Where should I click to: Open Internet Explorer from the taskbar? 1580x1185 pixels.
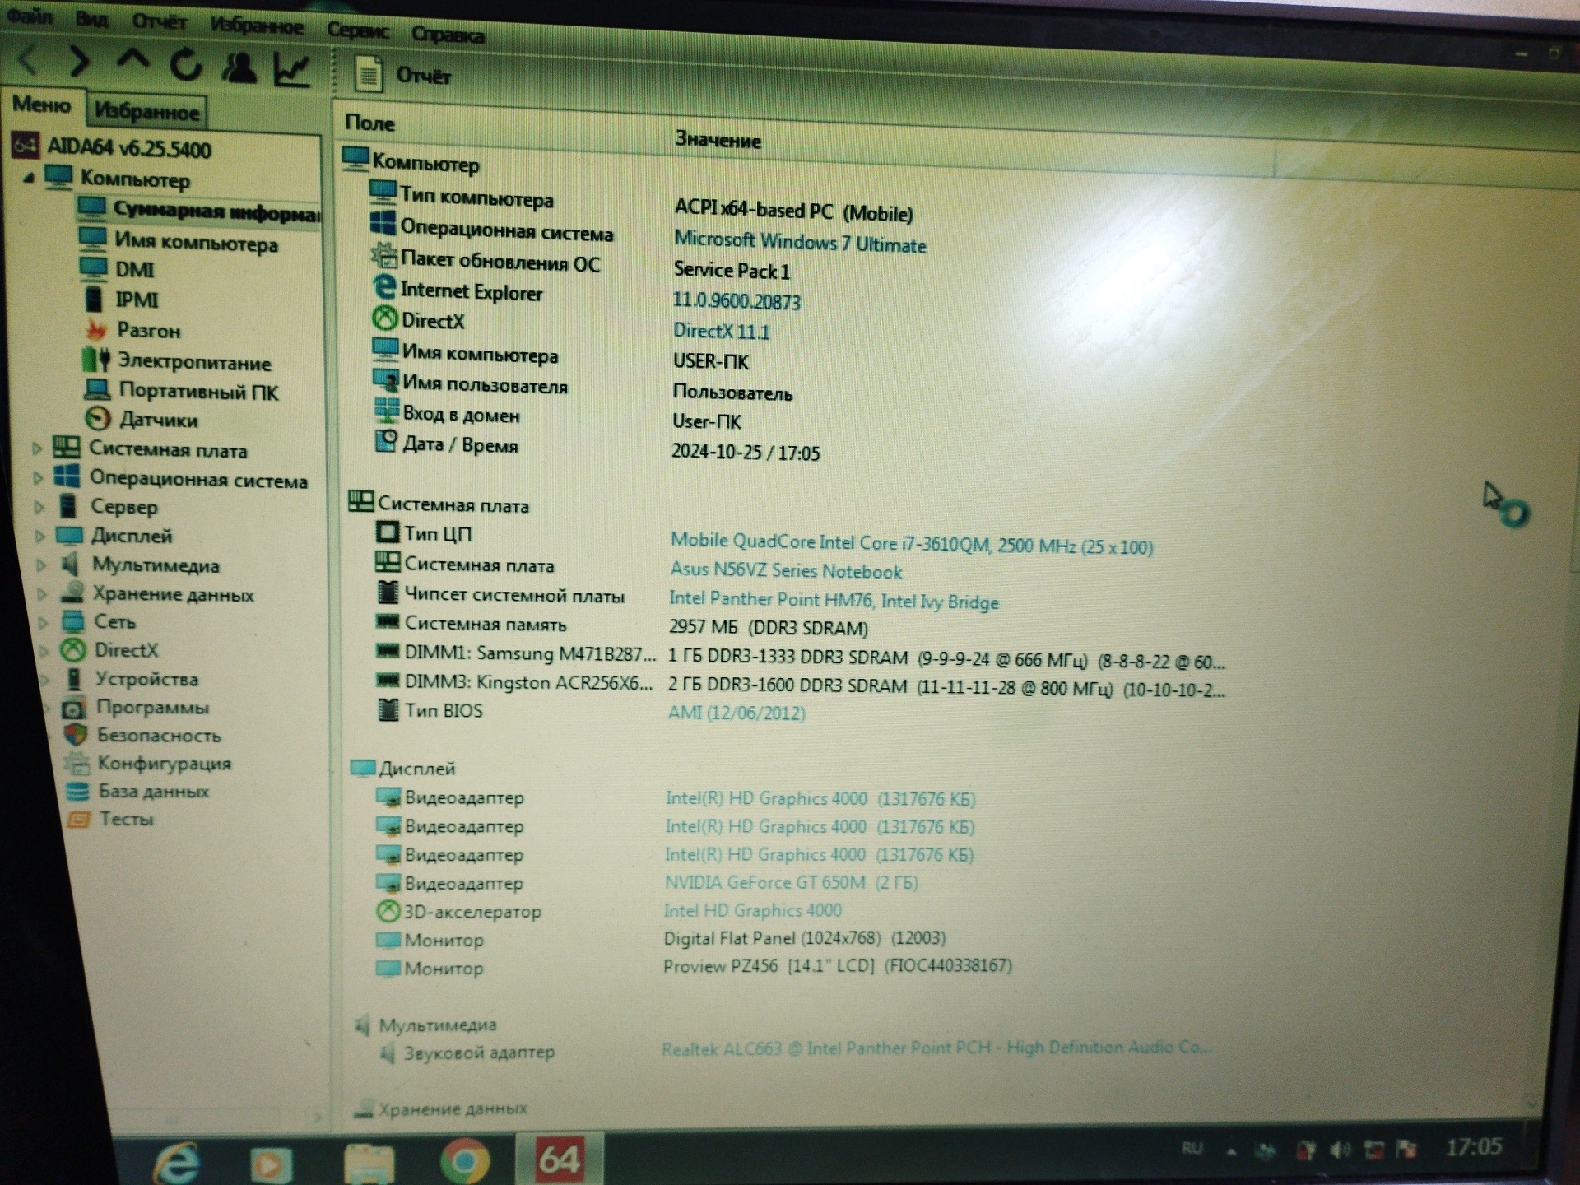tap(178, 1162)
